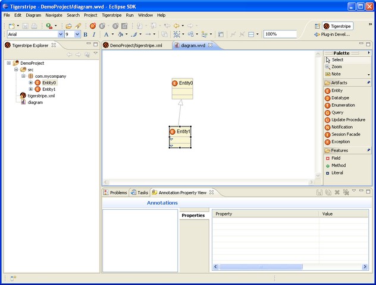Click the Open Perspective icon
Screen dimensions: 376x285
[x=317, y=26]
